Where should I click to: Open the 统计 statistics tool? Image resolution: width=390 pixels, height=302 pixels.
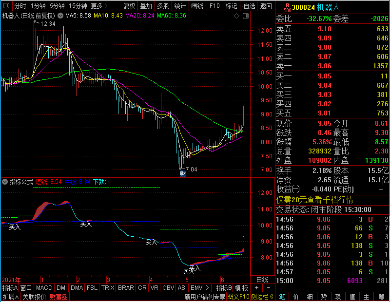[180, 6]
